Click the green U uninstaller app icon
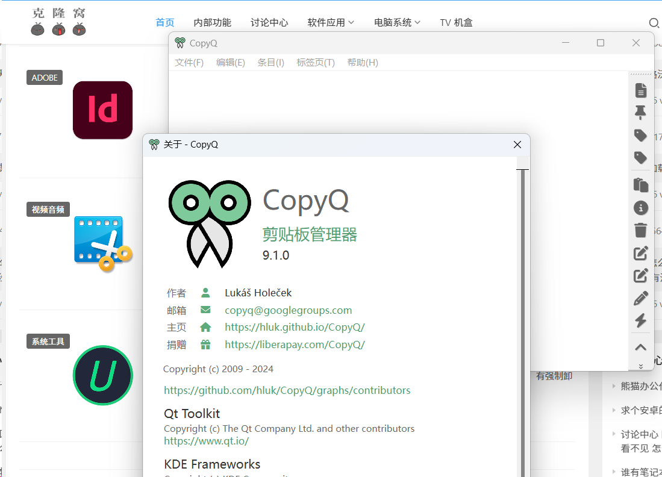Viewport: 662px width, 477px height. pos(102,375)
